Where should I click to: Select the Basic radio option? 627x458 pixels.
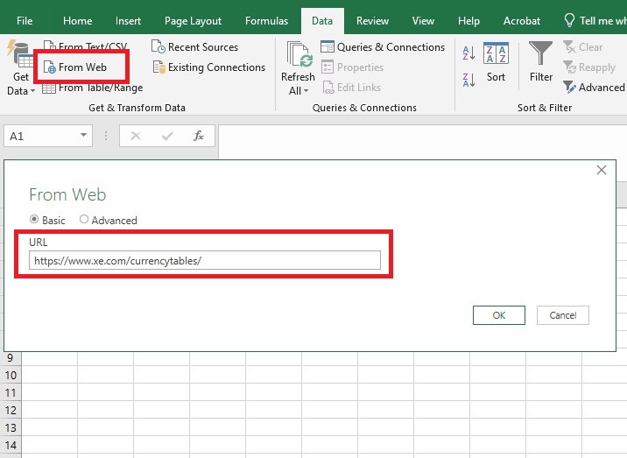coord(34,219)
